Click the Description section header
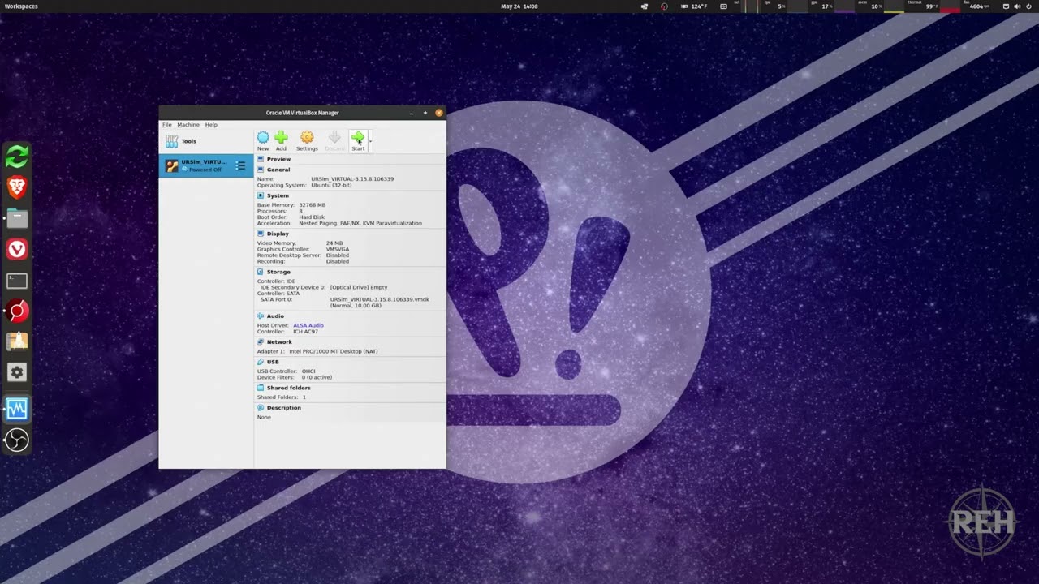 pos(283,407)
